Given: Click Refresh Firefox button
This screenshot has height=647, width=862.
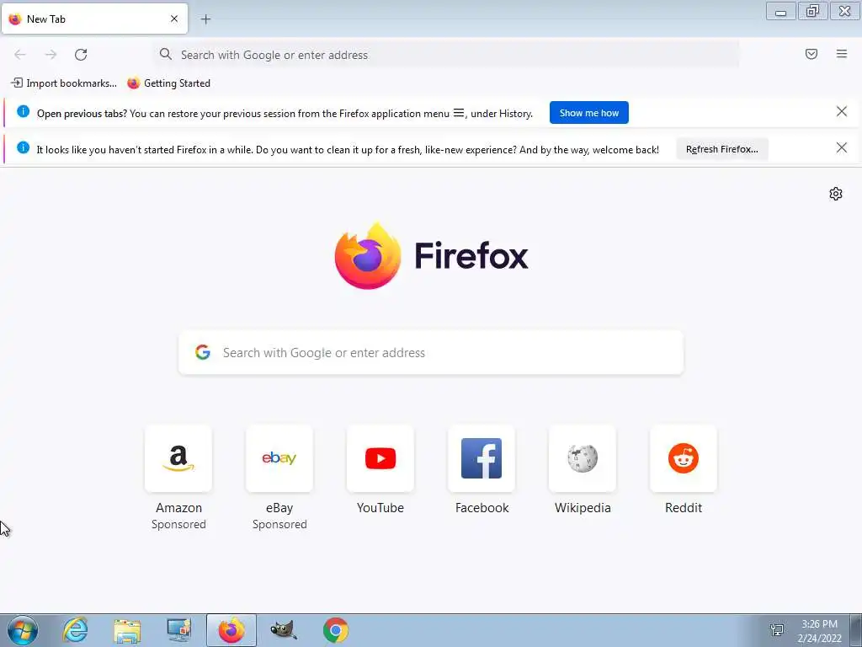Looking at the screenshot, I should pyautogui.click(x=721, y=149).
